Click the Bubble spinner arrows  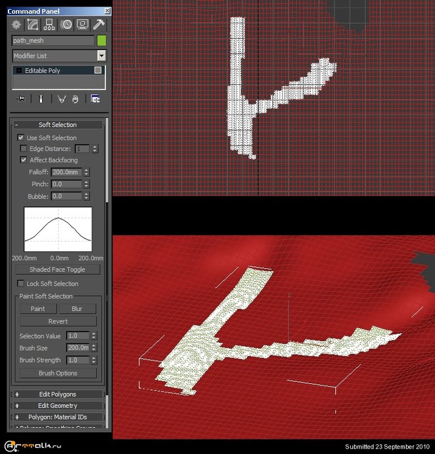[87, 196]
